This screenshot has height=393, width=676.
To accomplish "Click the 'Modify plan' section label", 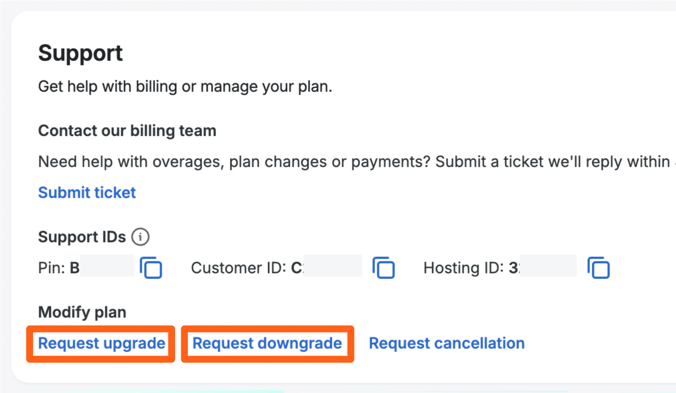I will 82,312.
